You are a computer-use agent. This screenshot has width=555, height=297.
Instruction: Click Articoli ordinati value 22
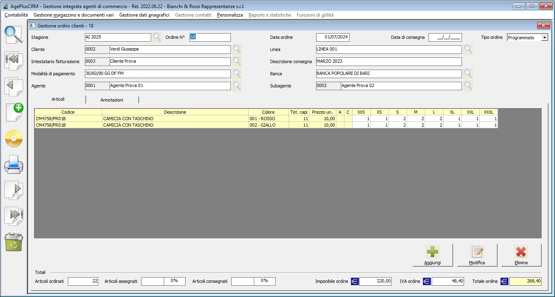[83, 281]
